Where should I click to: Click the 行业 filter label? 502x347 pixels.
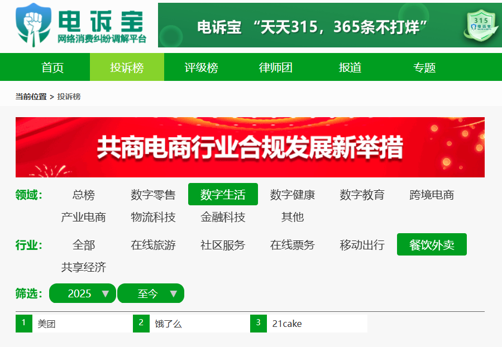[x=29, y=245]
